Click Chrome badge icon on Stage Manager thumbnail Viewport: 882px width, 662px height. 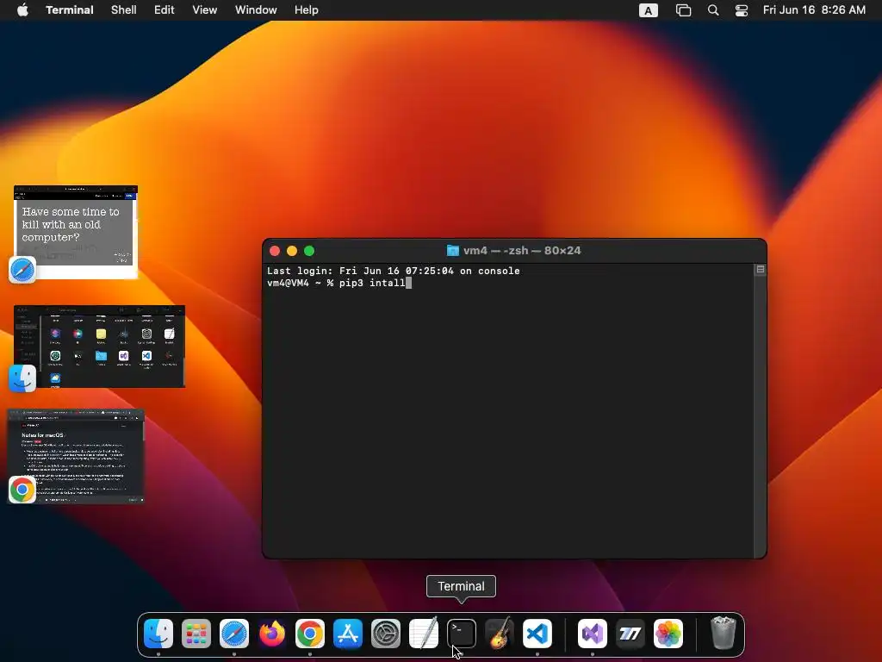point(22,490)
